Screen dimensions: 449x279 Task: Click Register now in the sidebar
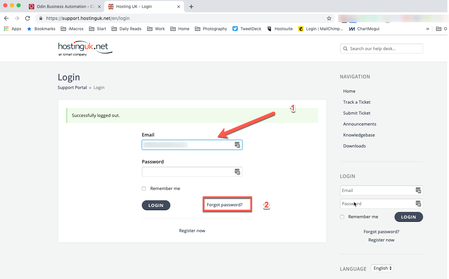point(381,240)
